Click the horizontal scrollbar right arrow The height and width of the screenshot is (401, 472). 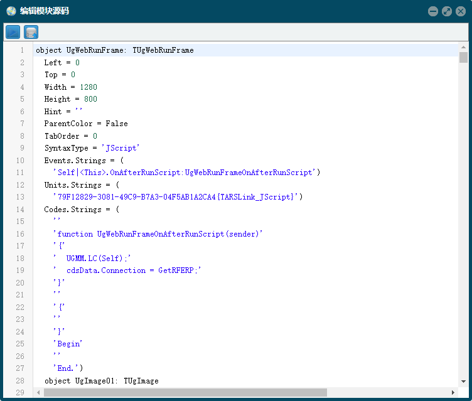tap(453, 393)
